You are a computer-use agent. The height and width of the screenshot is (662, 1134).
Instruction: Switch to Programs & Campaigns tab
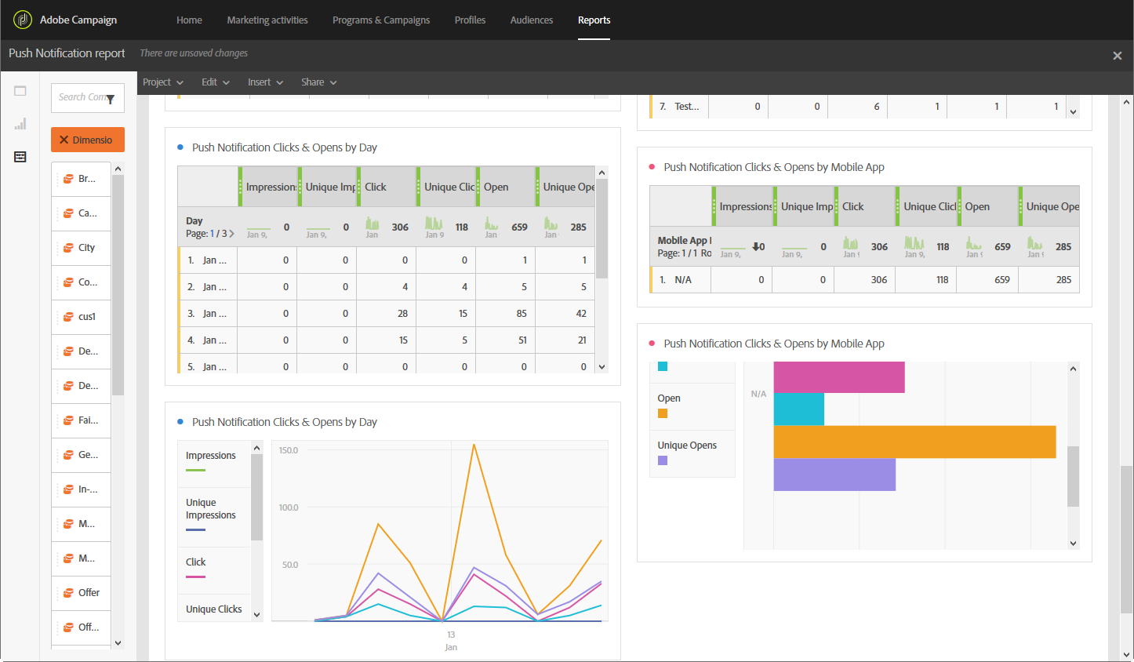[x=381, y=20]
